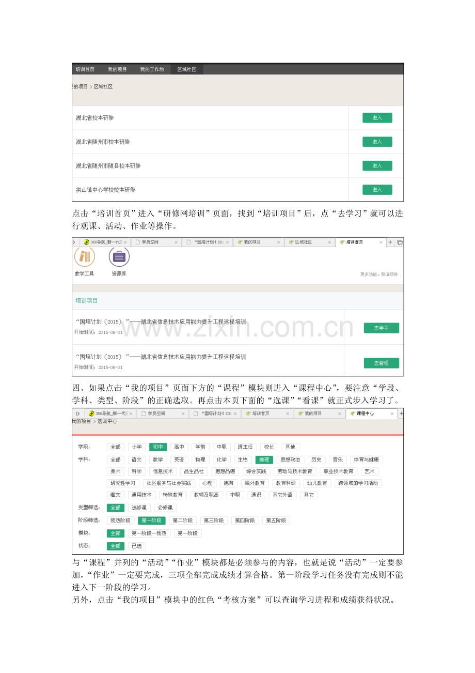Choose 体育与健康 subject filter
This screenshot has height=673, width=475.
(x=367, y=460)
